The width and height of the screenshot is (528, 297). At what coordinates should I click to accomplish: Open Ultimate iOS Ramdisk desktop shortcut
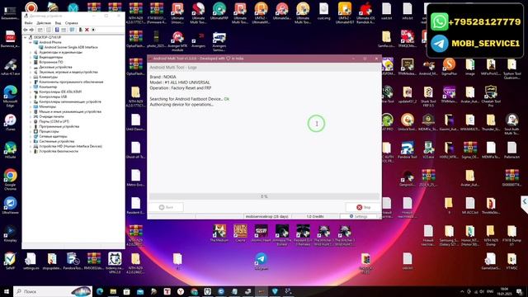coord(365,13)
